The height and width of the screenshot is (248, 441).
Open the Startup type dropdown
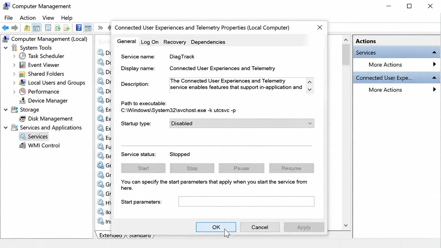(242, 123)
